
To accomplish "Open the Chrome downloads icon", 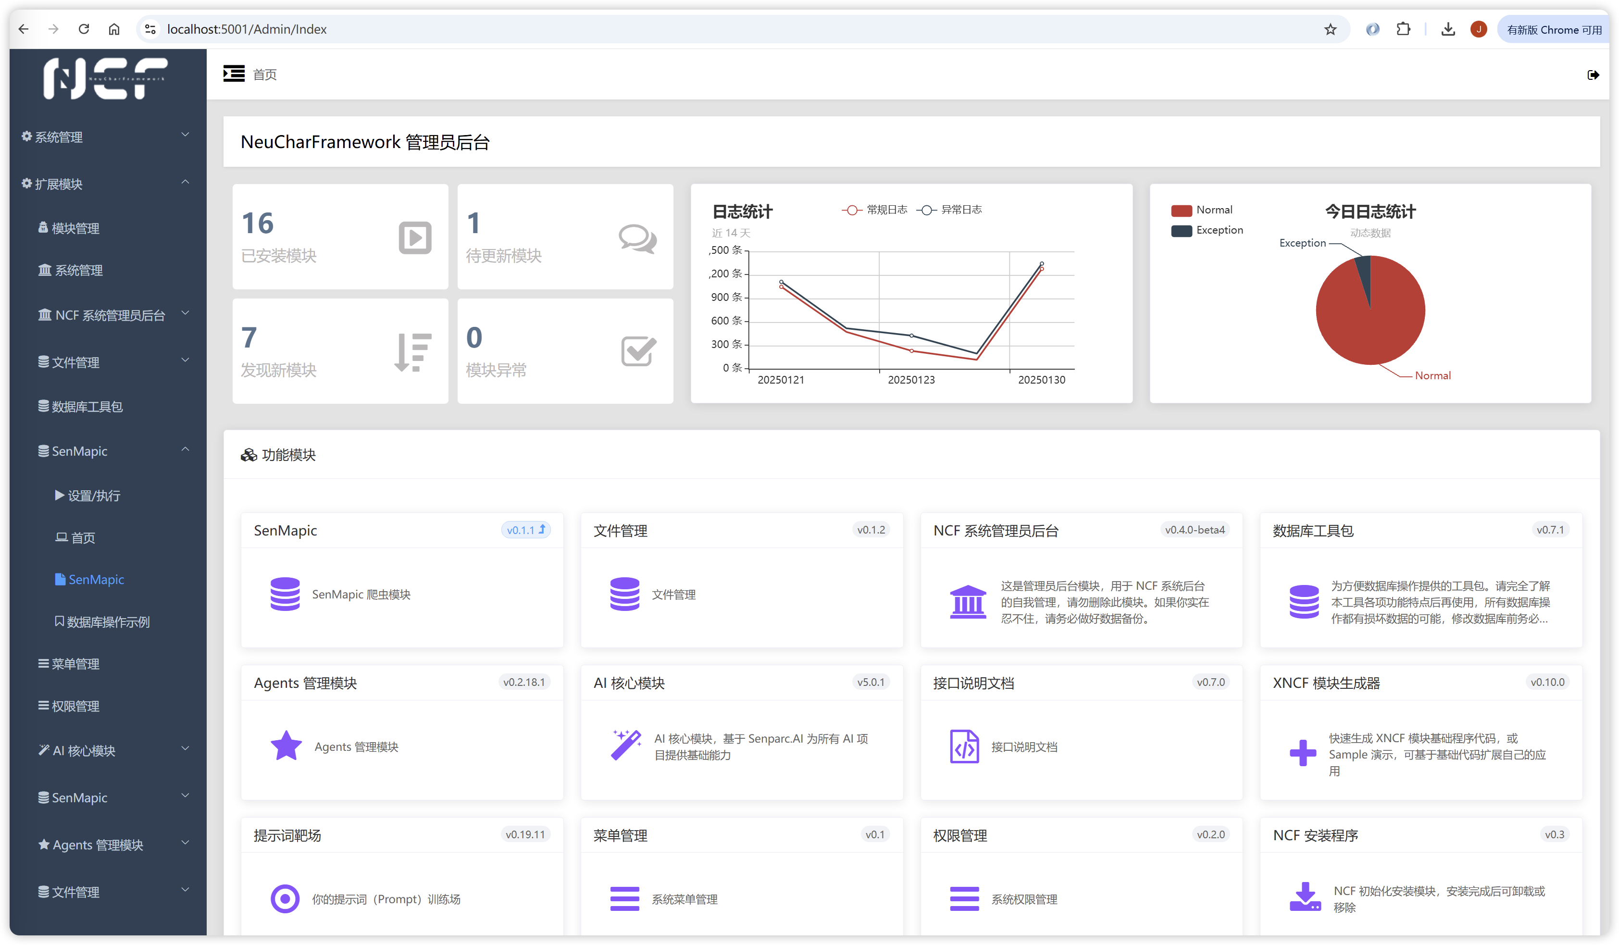I will (1447, 29).
